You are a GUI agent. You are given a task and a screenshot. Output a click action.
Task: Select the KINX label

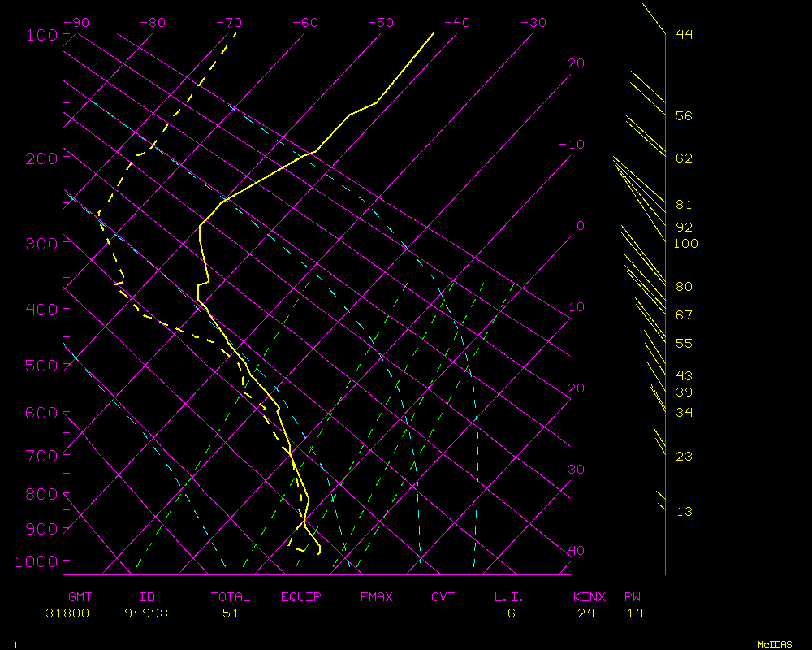coord(590,597)
